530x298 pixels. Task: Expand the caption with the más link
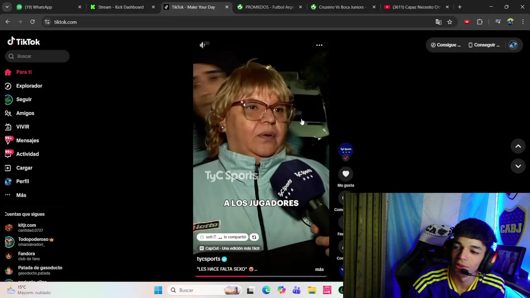(x=319, y=269)
